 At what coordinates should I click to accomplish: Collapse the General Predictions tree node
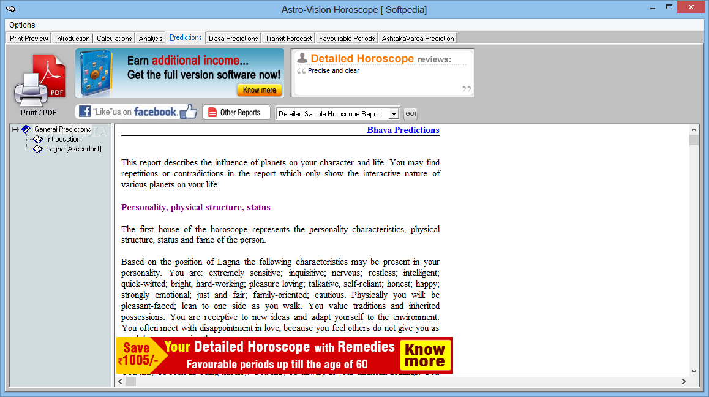(x=15, y=129)
